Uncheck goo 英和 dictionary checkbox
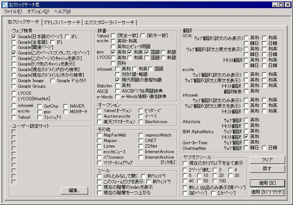 (113, 52)
